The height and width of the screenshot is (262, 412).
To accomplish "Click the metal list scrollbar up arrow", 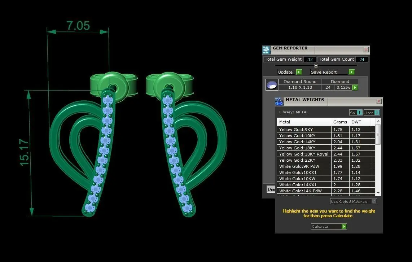I will 378,121.
